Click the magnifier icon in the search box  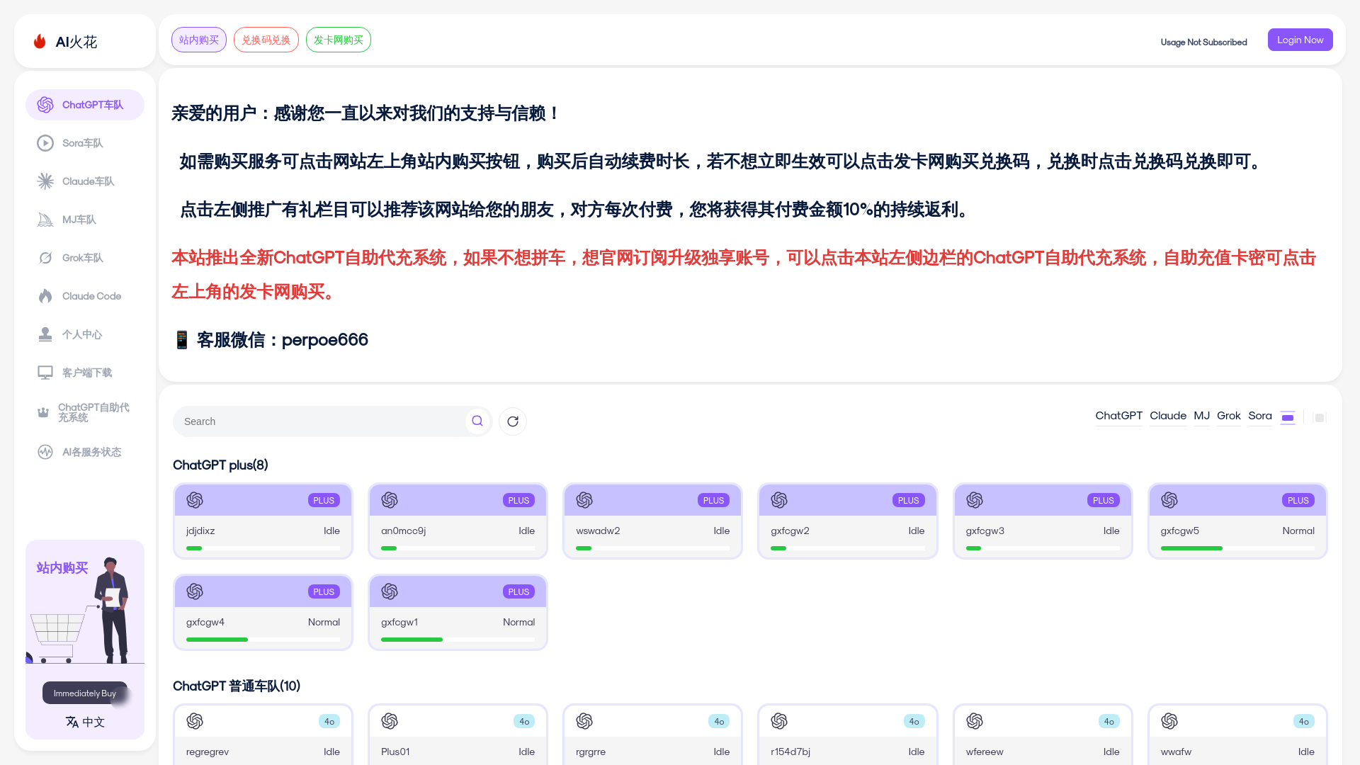click(x=477, y=421)
